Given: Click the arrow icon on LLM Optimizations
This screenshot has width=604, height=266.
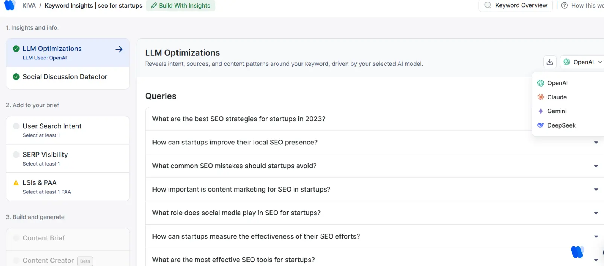Looking at the screenshot, I should pyautogui.click(x=119, y=49).
